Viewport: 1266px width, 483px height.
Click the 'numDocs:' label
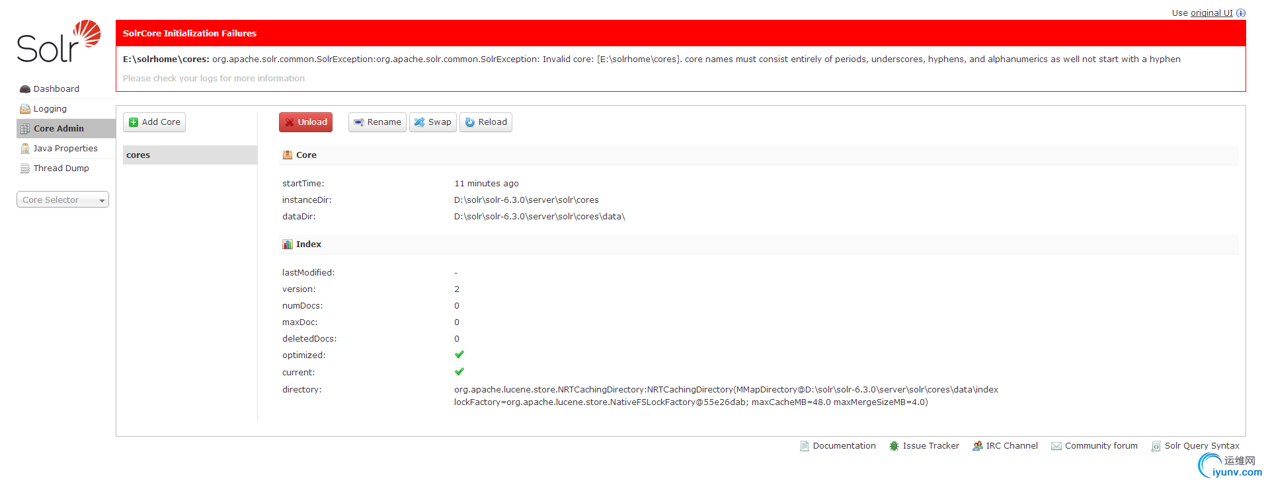click(303, 306)
